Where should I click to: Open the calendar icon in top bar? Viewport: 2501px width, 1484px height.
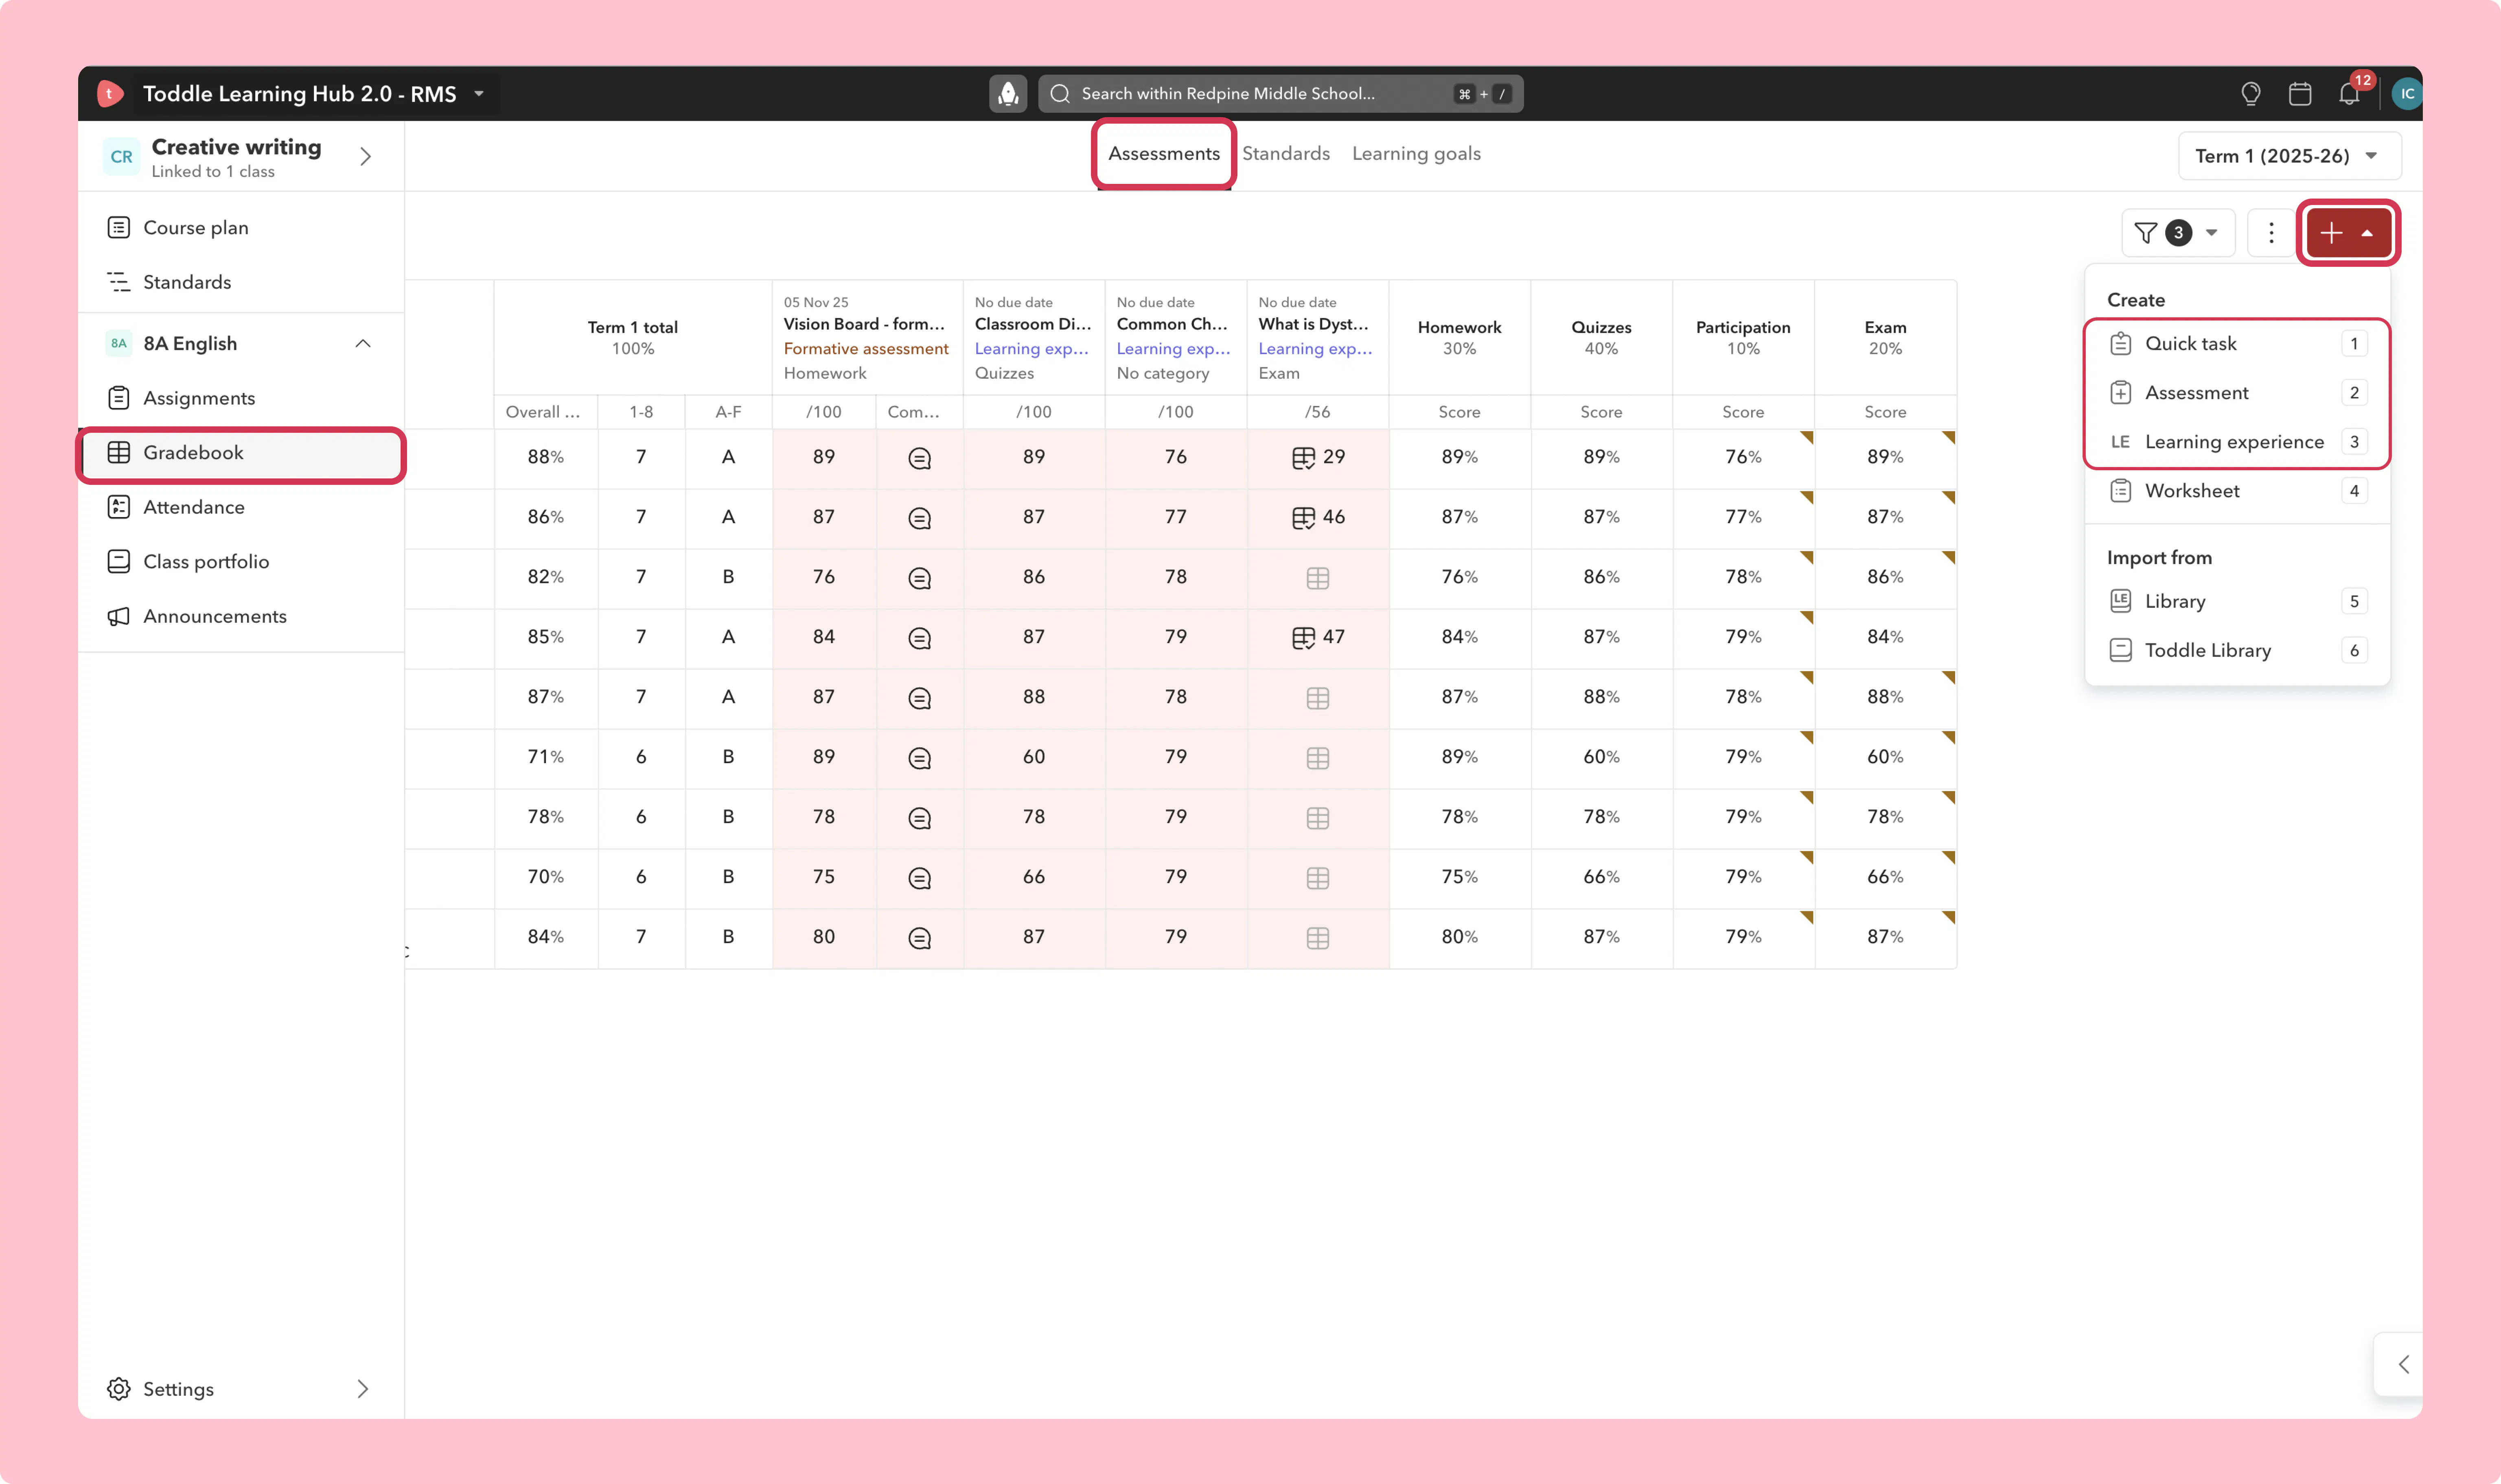[x=2300, y=93]
